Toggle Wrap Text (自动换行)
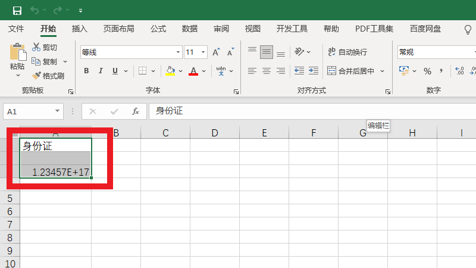Image resolution: width=476 pixels, height=268 pixels. 347,52
